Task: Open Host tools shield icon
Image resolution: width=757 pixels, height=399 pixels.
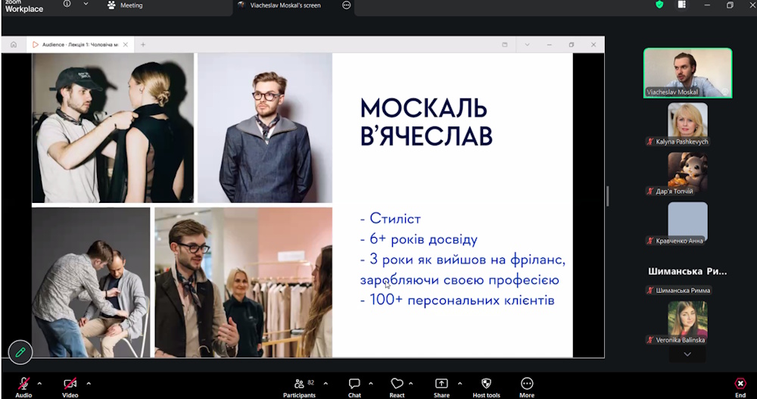Action: [486, 384]
